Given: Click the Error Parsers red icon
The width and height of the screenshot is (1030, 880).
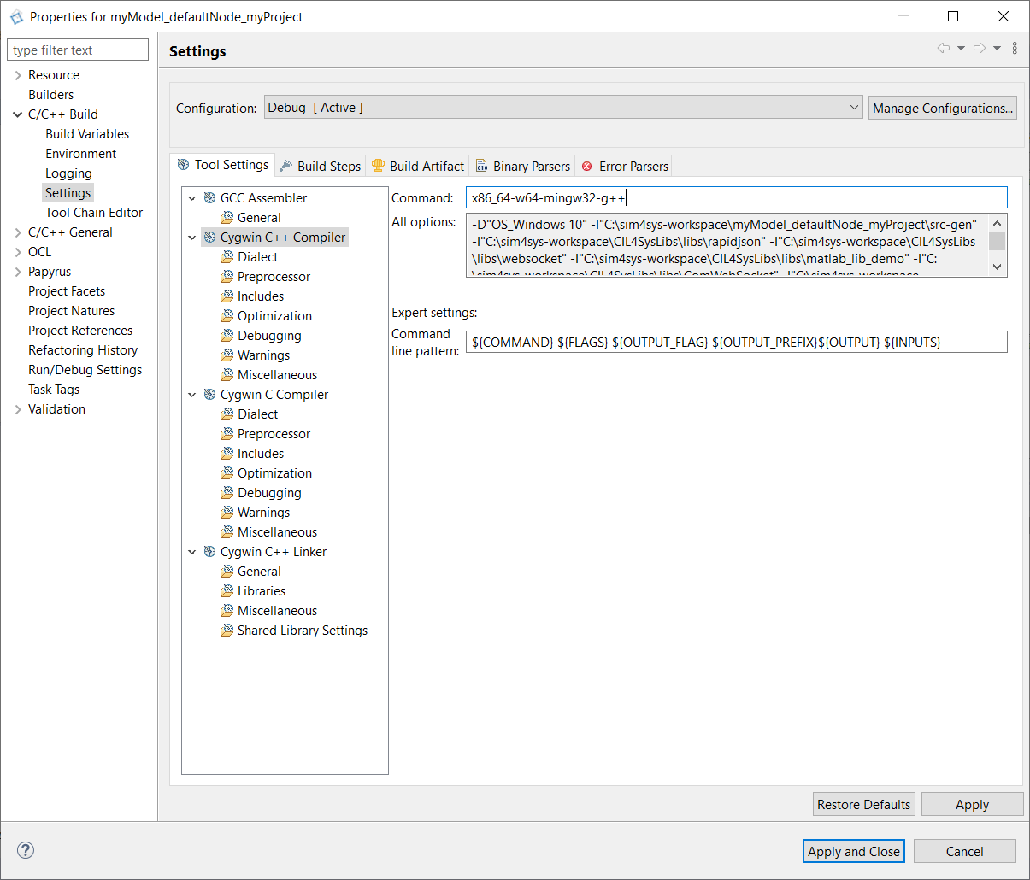Looking at the screenshot, I should (587, 167).
